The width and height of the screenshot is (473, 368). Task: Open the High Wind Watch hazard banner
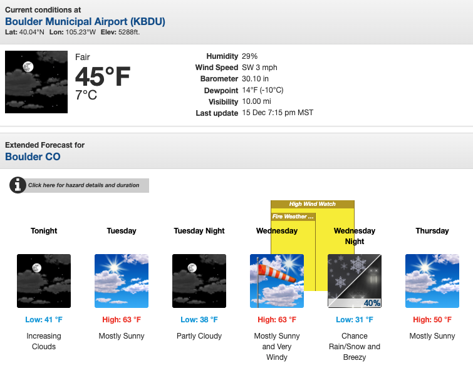(x=312, y=204)
